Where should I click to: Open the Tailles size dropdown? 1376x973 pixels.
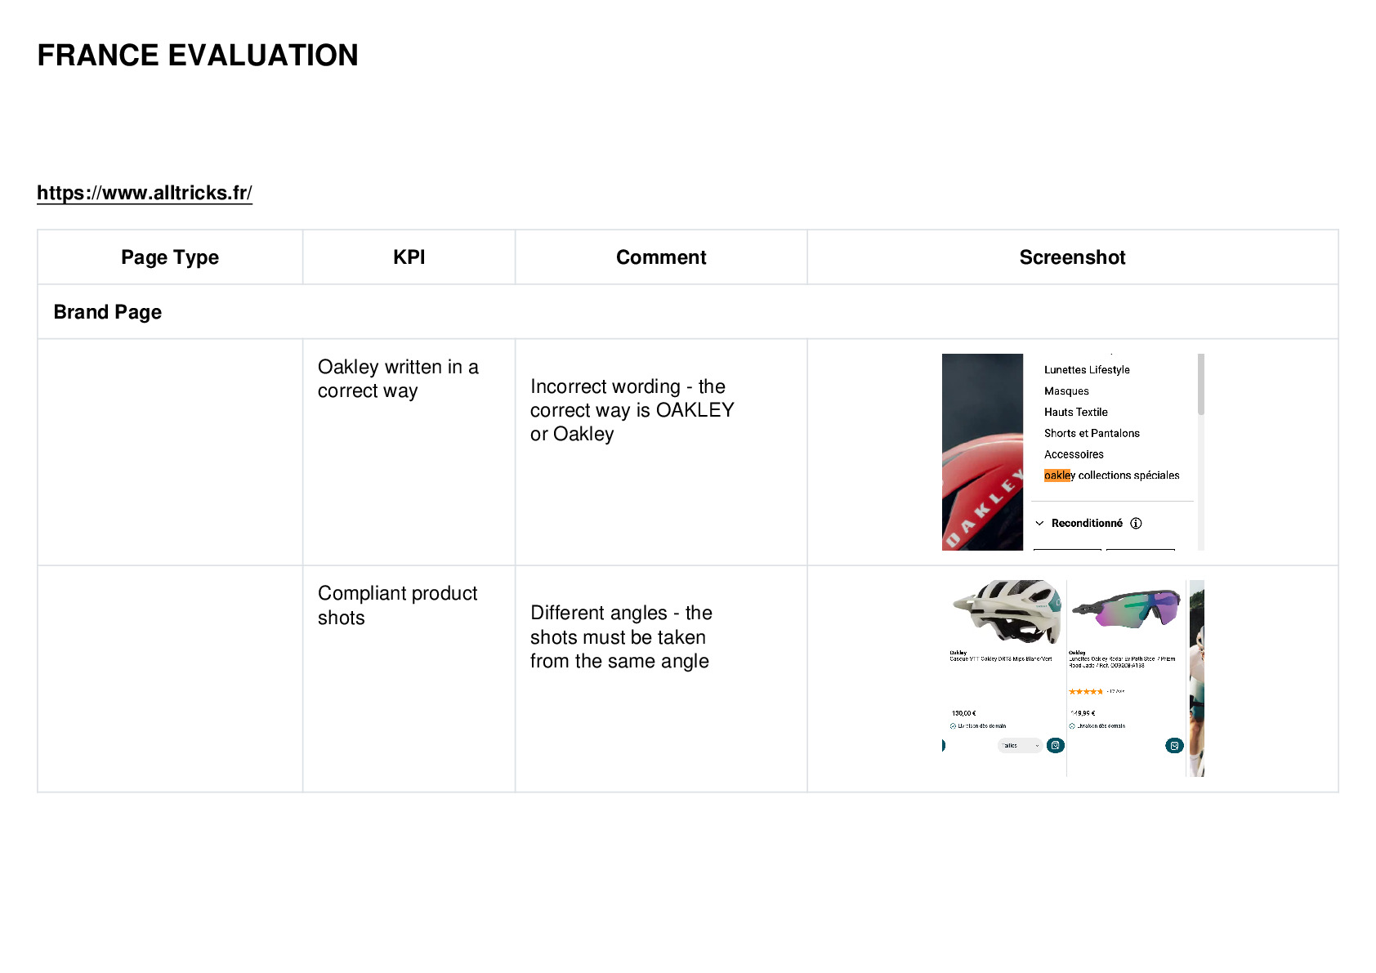(1020, 745)
